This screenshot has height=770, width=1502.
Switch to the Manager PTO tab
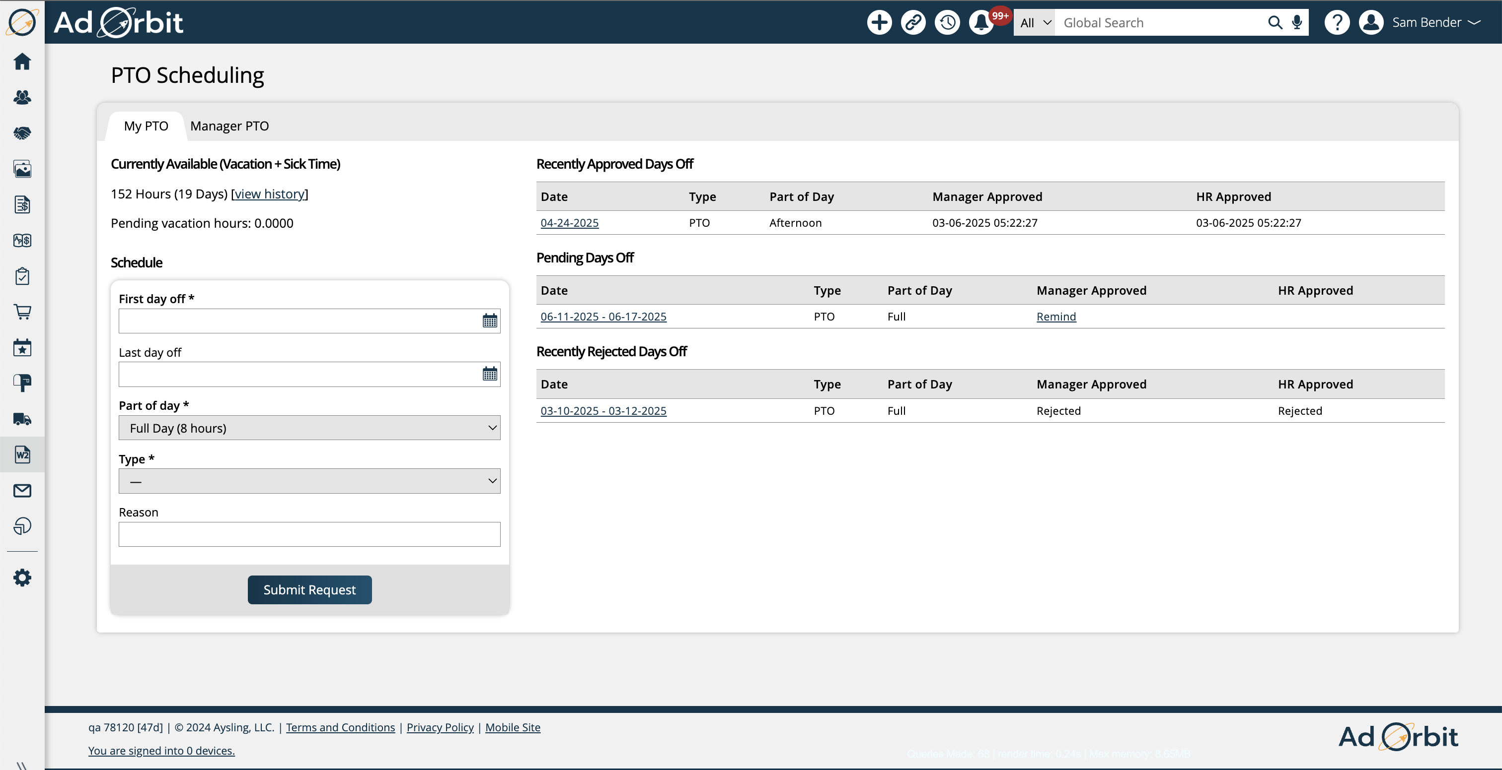pos(229,126)
